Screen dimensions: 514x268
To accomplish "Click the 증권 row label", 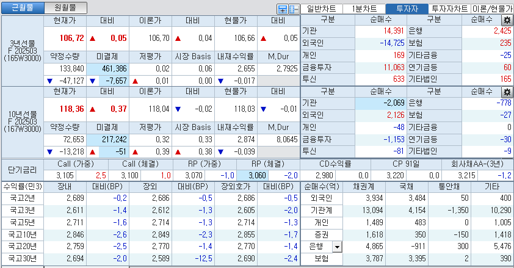I will pos(322,234).
